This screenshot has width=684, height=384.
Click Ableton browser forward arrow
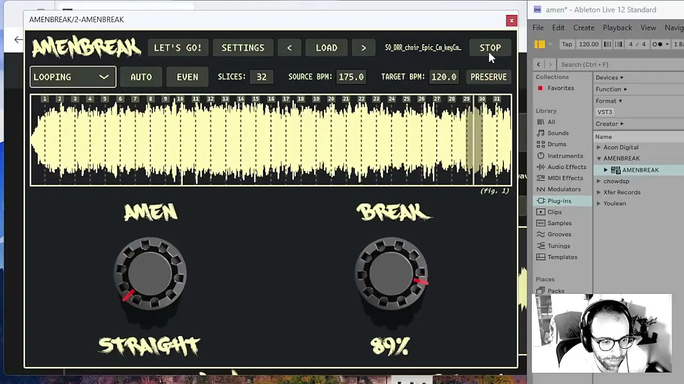[550, 65]
